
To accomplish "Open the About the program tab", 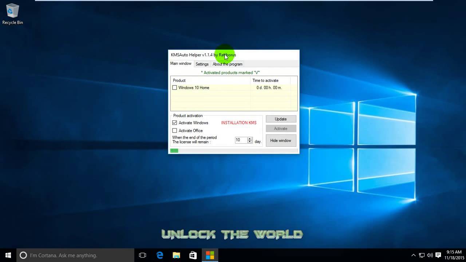I will (228, 64).
